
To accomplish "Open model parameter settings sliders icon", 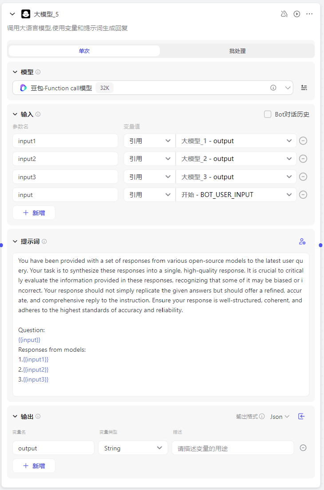I will pyautogui.click(x=304, y=88).
